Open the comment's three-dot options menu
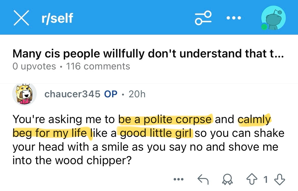Image resolution: width=298 pixels, height=191 pixels. (x=178, y=180)
